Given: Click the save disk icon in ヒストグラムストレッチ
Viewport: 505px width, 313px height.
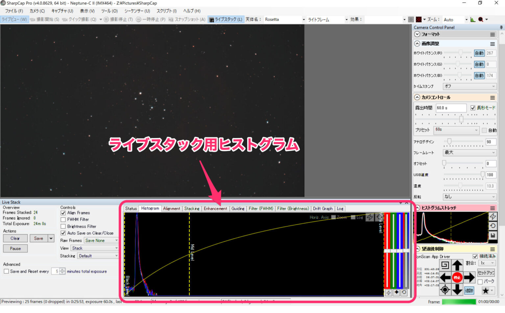Looking at the screenshot, I should coord(493,236).
